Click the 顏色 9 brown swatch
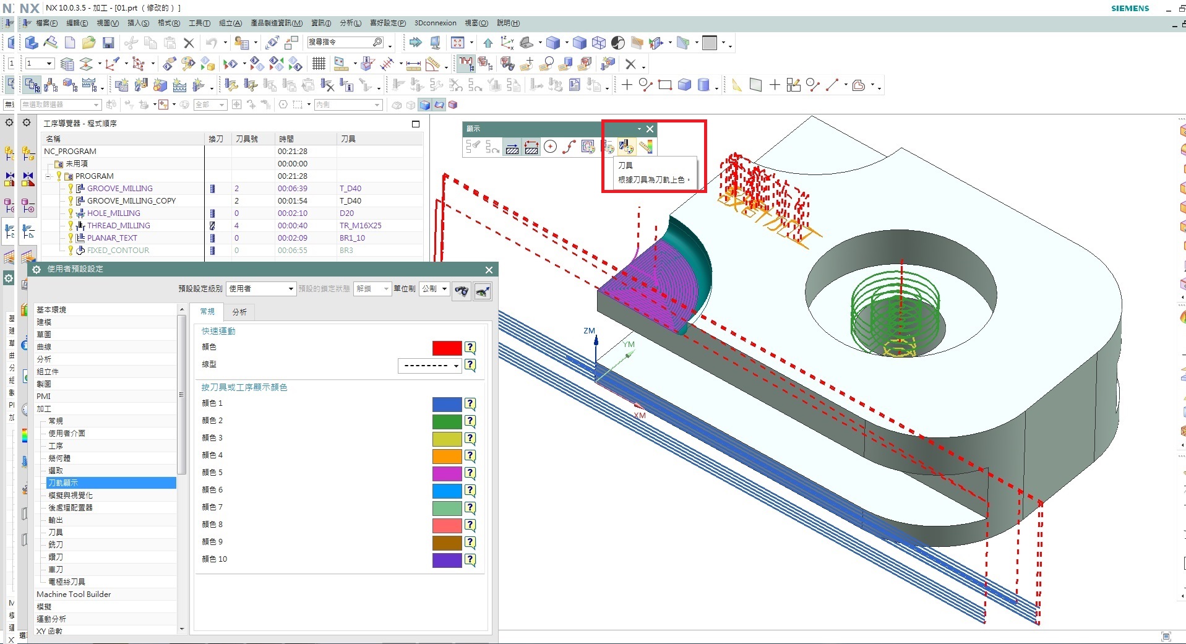 pyautogui.click(x=447, y=543)
